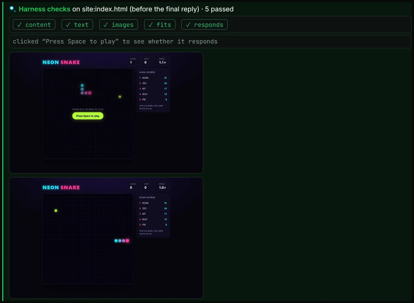This screenshot has width=414, height=303.
Task: Open the passed "responds" check chip
Action: pos(205,25)
